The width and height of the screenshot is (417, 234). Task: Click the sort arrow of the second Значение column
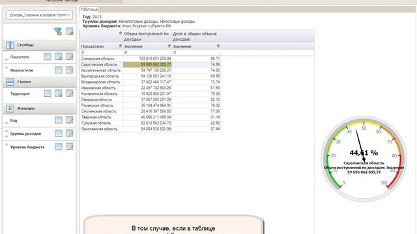218,46
